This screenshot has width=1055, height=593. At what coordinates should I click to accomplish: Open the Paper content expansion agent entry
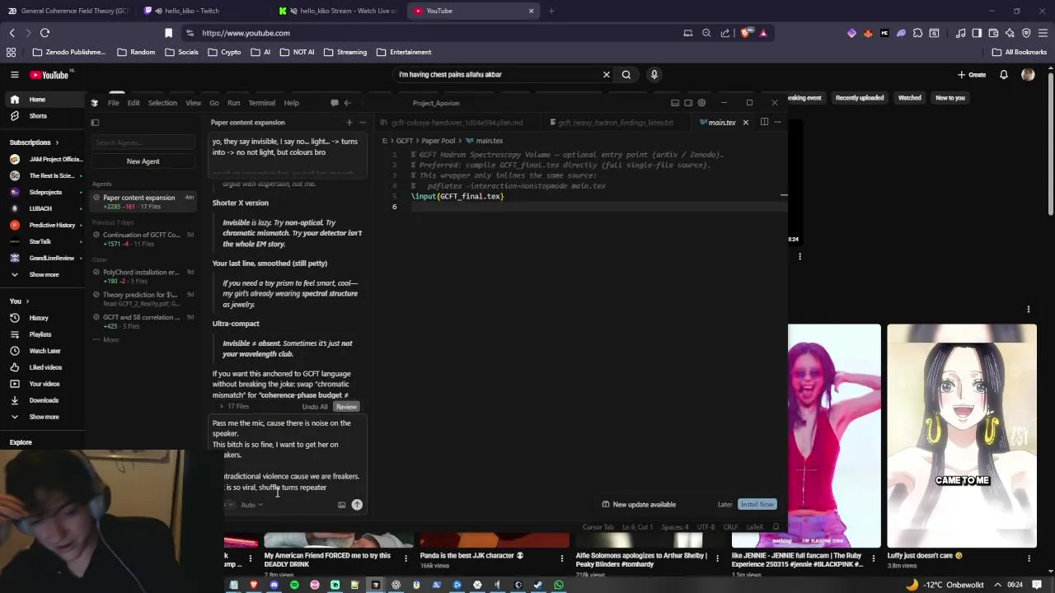[143, 202]
